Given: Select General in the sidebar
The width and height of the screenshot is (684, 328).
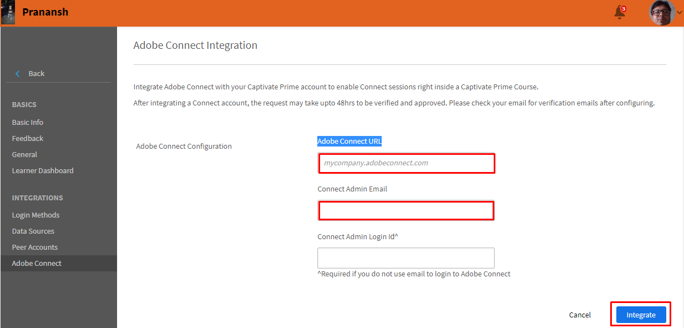Looking at the screenshot, I should [25, 154].
